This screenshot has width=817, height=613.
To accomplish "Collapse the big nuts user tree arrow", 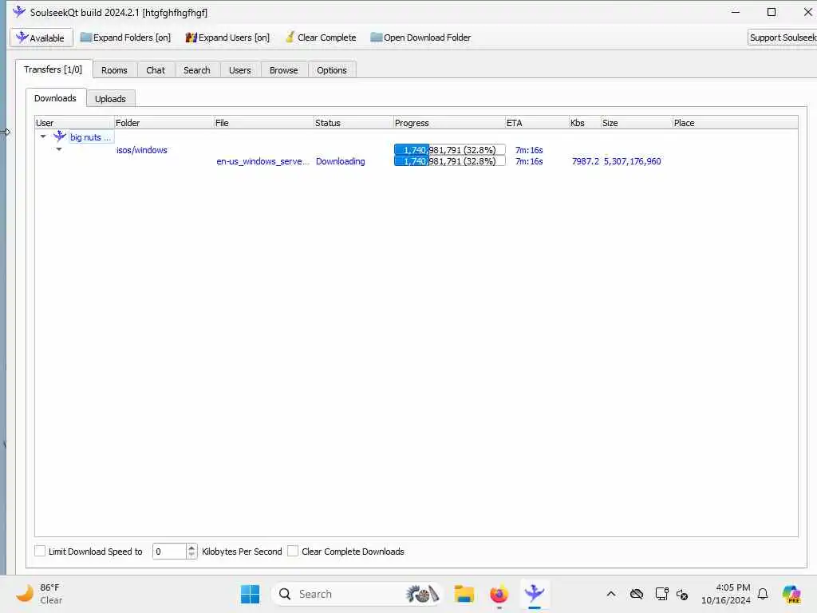I will coord(43,136).
